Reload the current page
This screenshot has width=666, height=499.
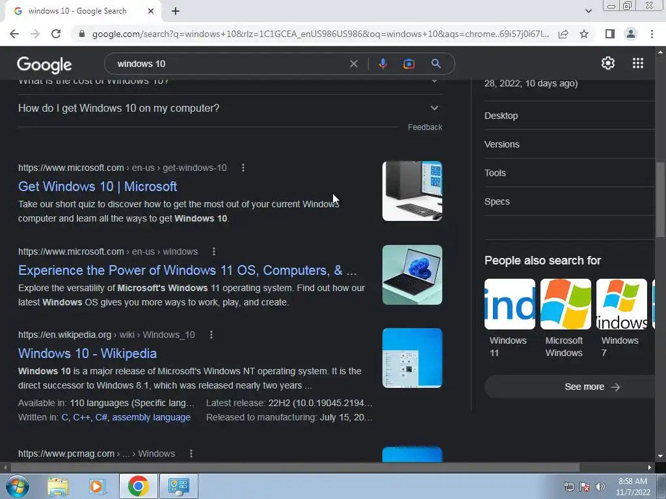pyautogui.click(x=56, y=34)
